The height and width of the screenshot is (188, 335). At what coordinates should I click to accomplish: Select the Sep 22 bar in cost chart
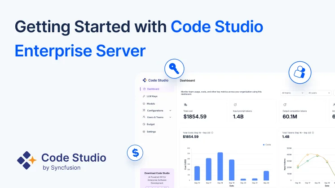(266, 175)
